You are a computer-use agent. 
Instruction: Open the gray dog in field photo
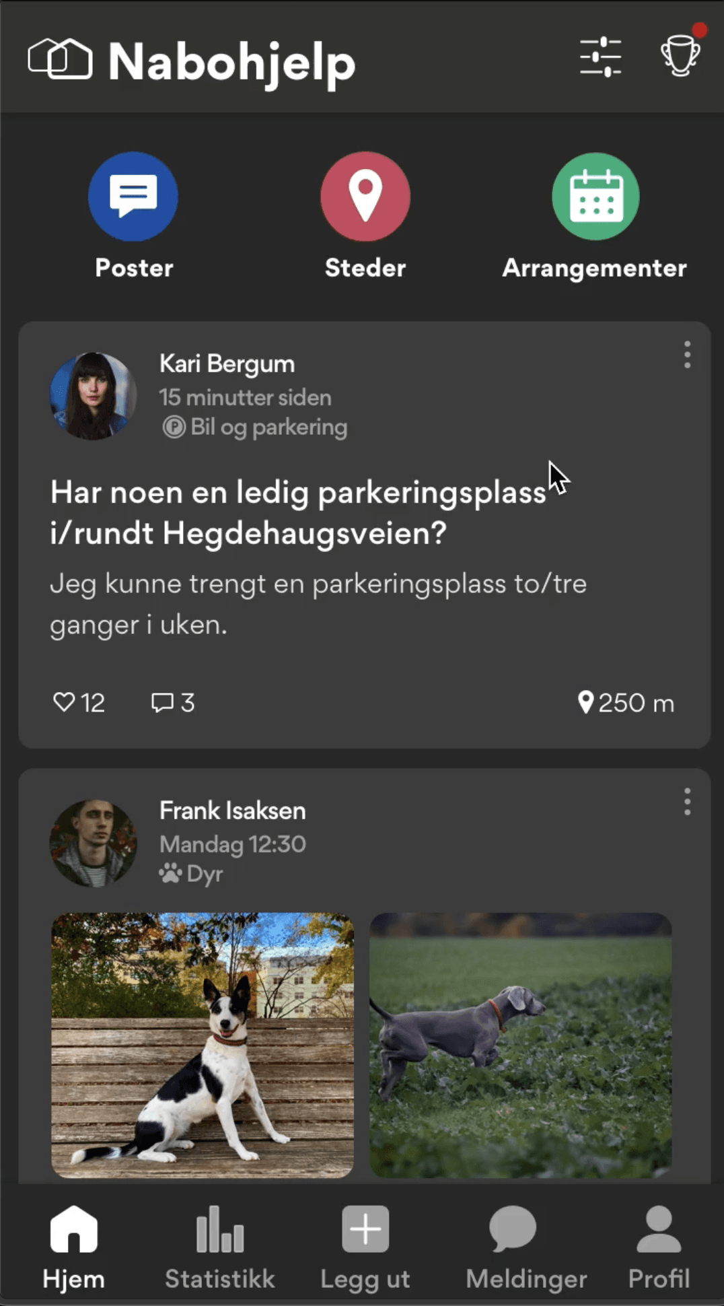[520, 1045]
